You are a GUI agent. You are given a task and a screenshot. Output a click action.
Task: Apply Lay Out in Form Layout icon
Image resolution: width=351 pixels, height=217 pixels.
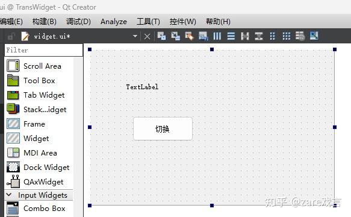[x=272, y=36]
